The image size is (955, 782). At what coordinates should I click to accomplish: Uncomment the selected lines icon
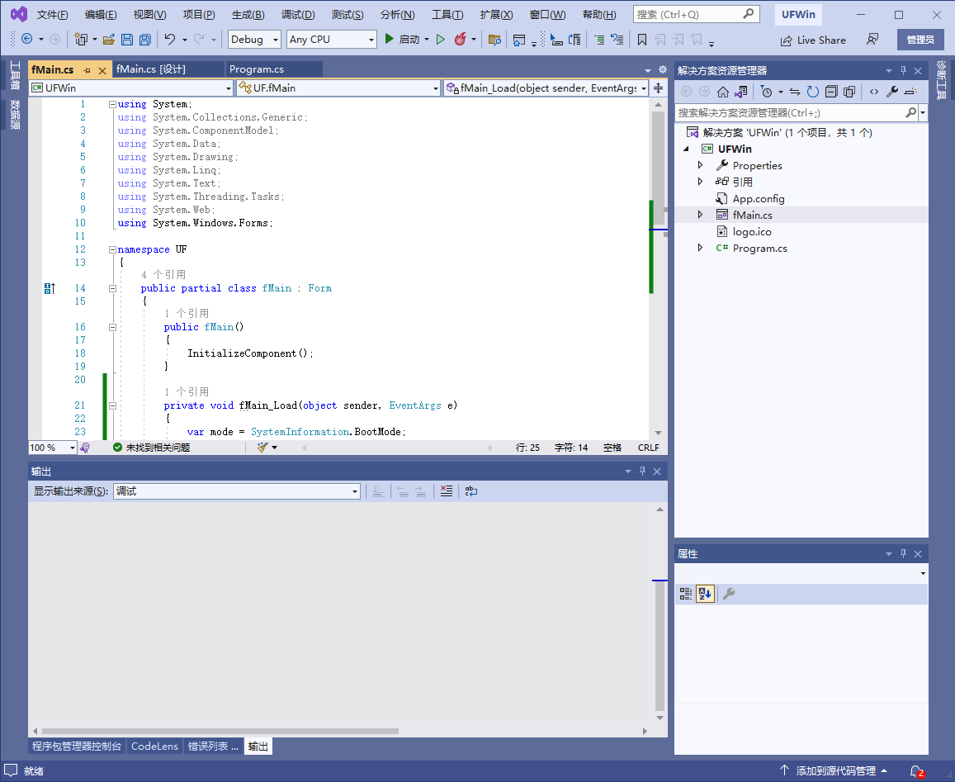617,40
